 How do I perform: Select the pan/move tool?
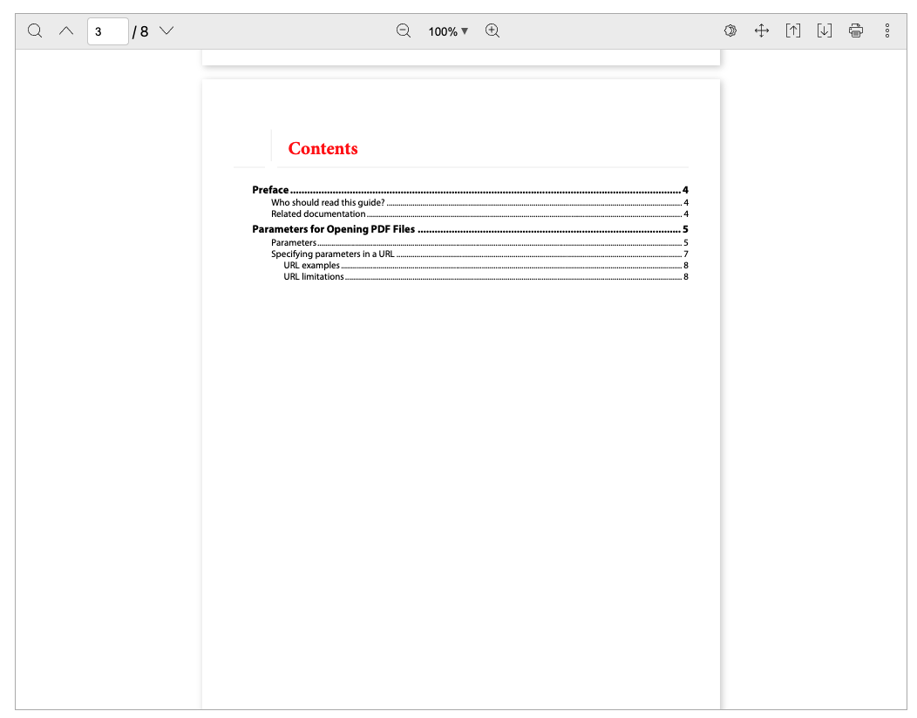[761, 30]
